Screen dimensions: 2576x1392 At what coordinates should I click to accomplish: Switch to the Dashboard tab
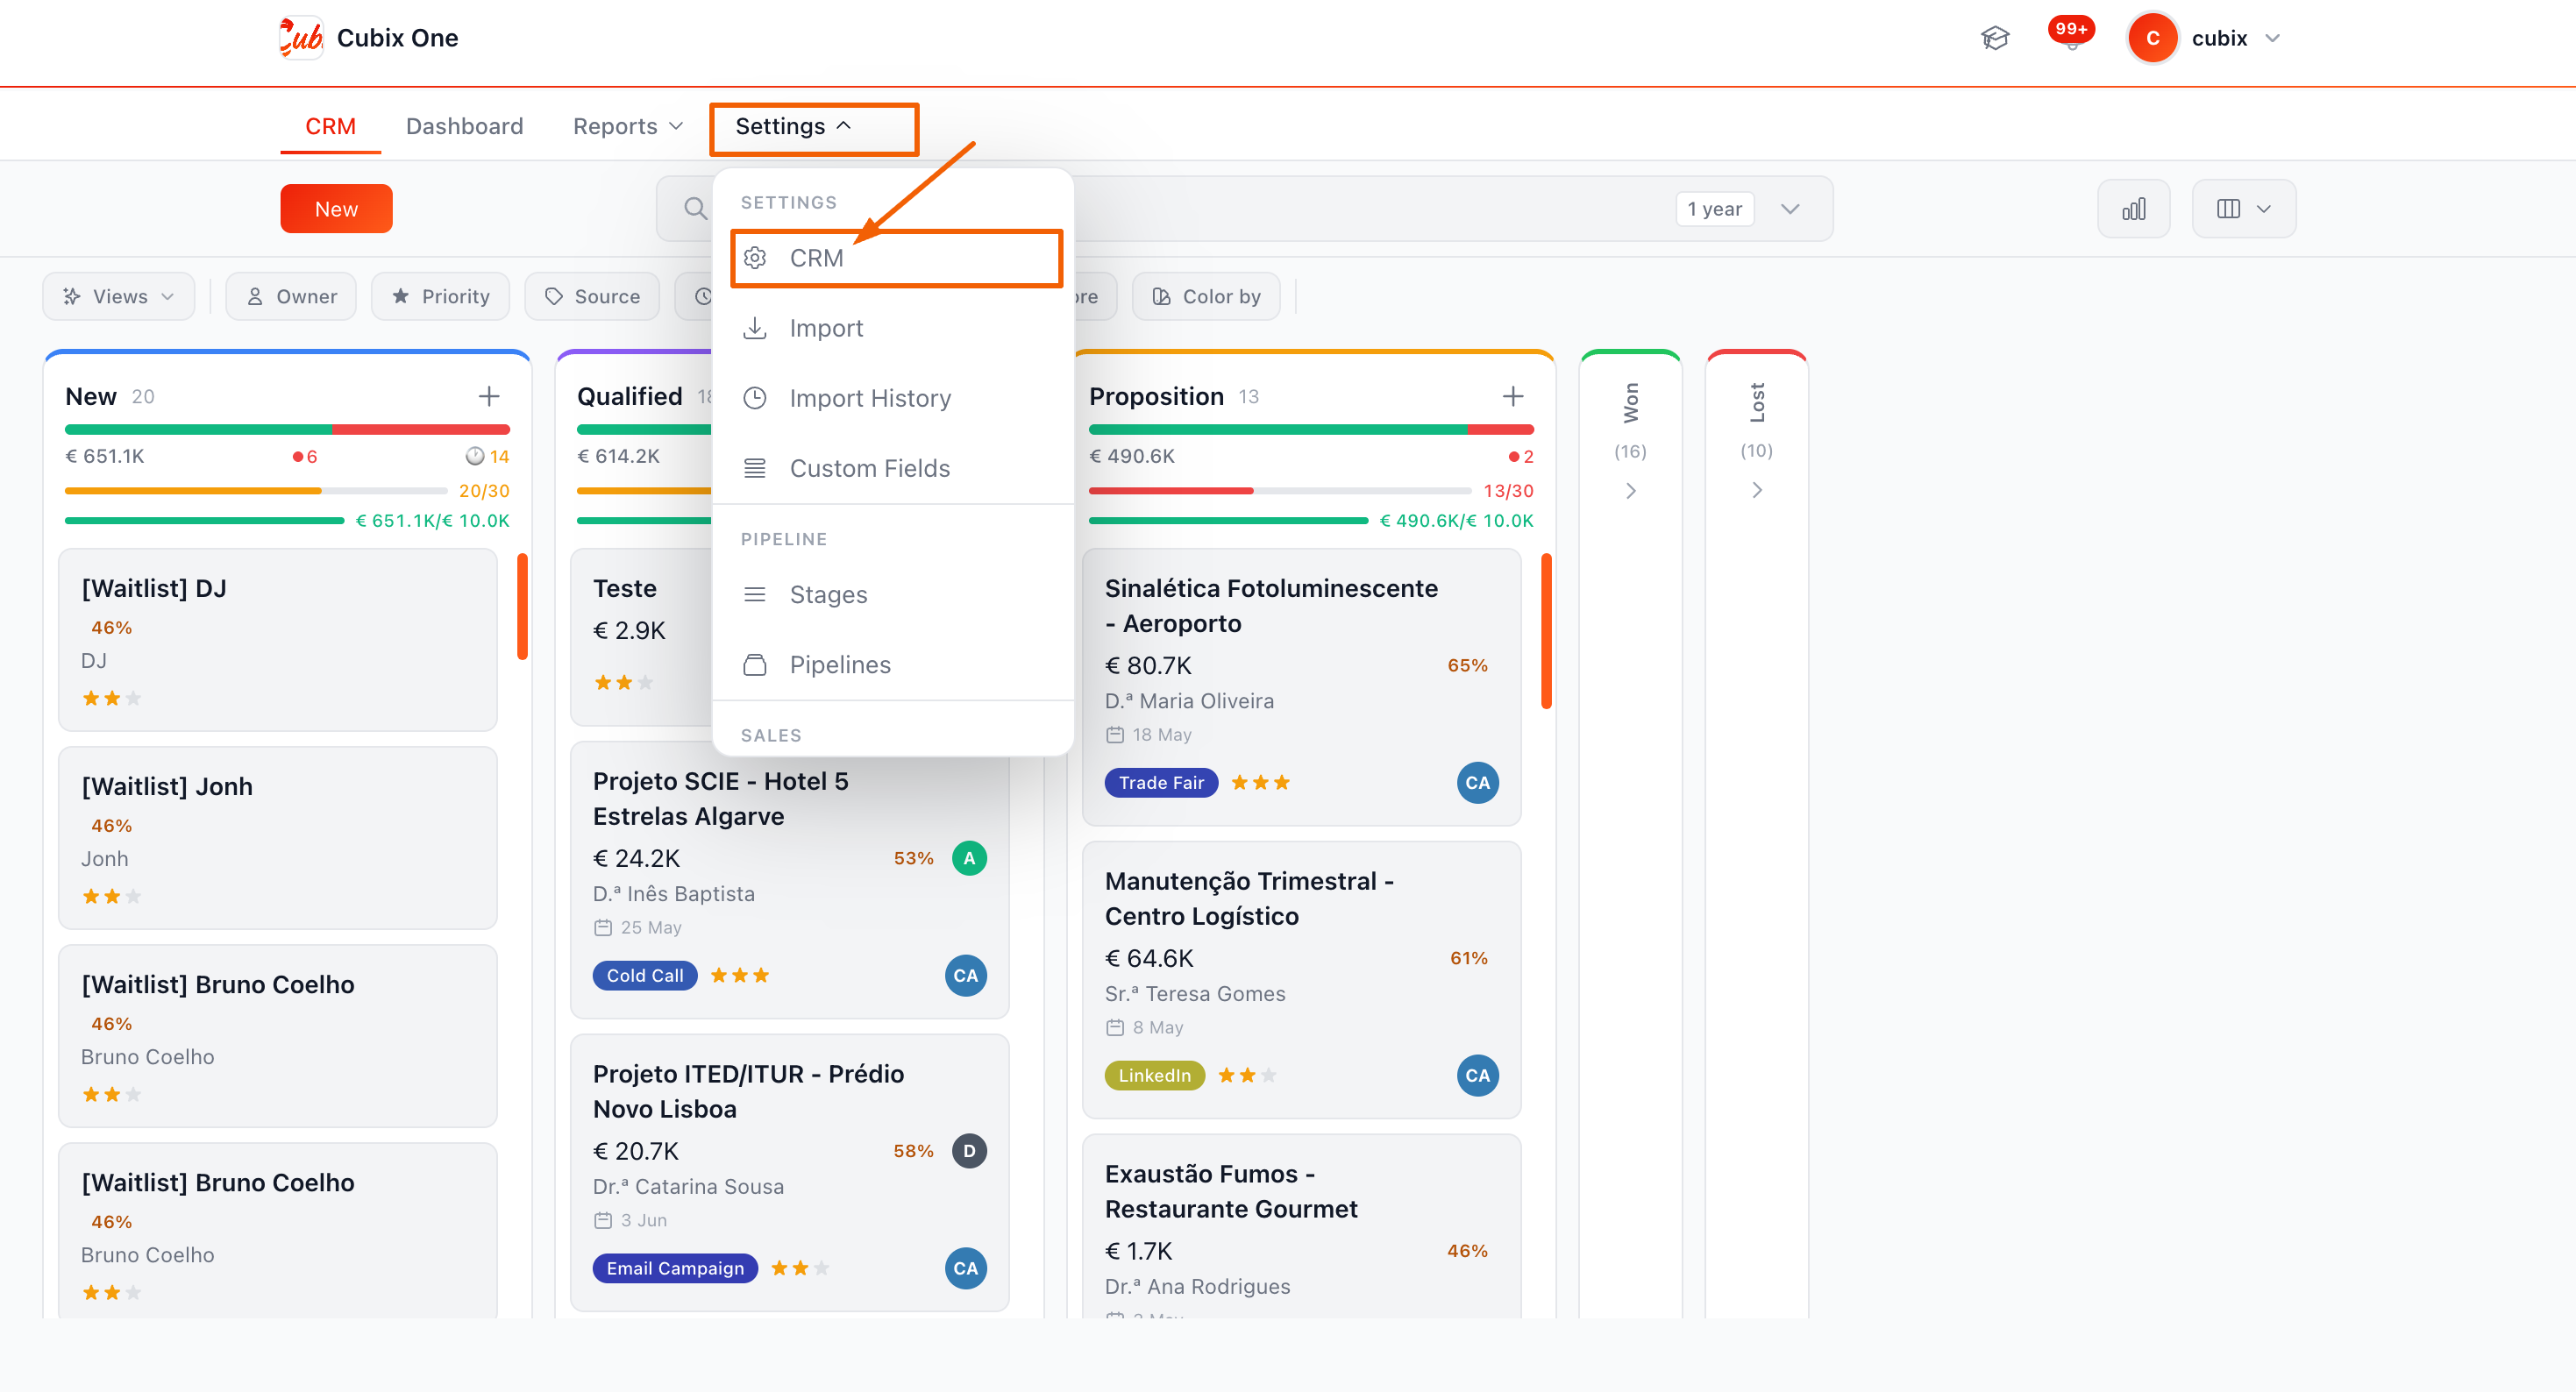(464, 126)
